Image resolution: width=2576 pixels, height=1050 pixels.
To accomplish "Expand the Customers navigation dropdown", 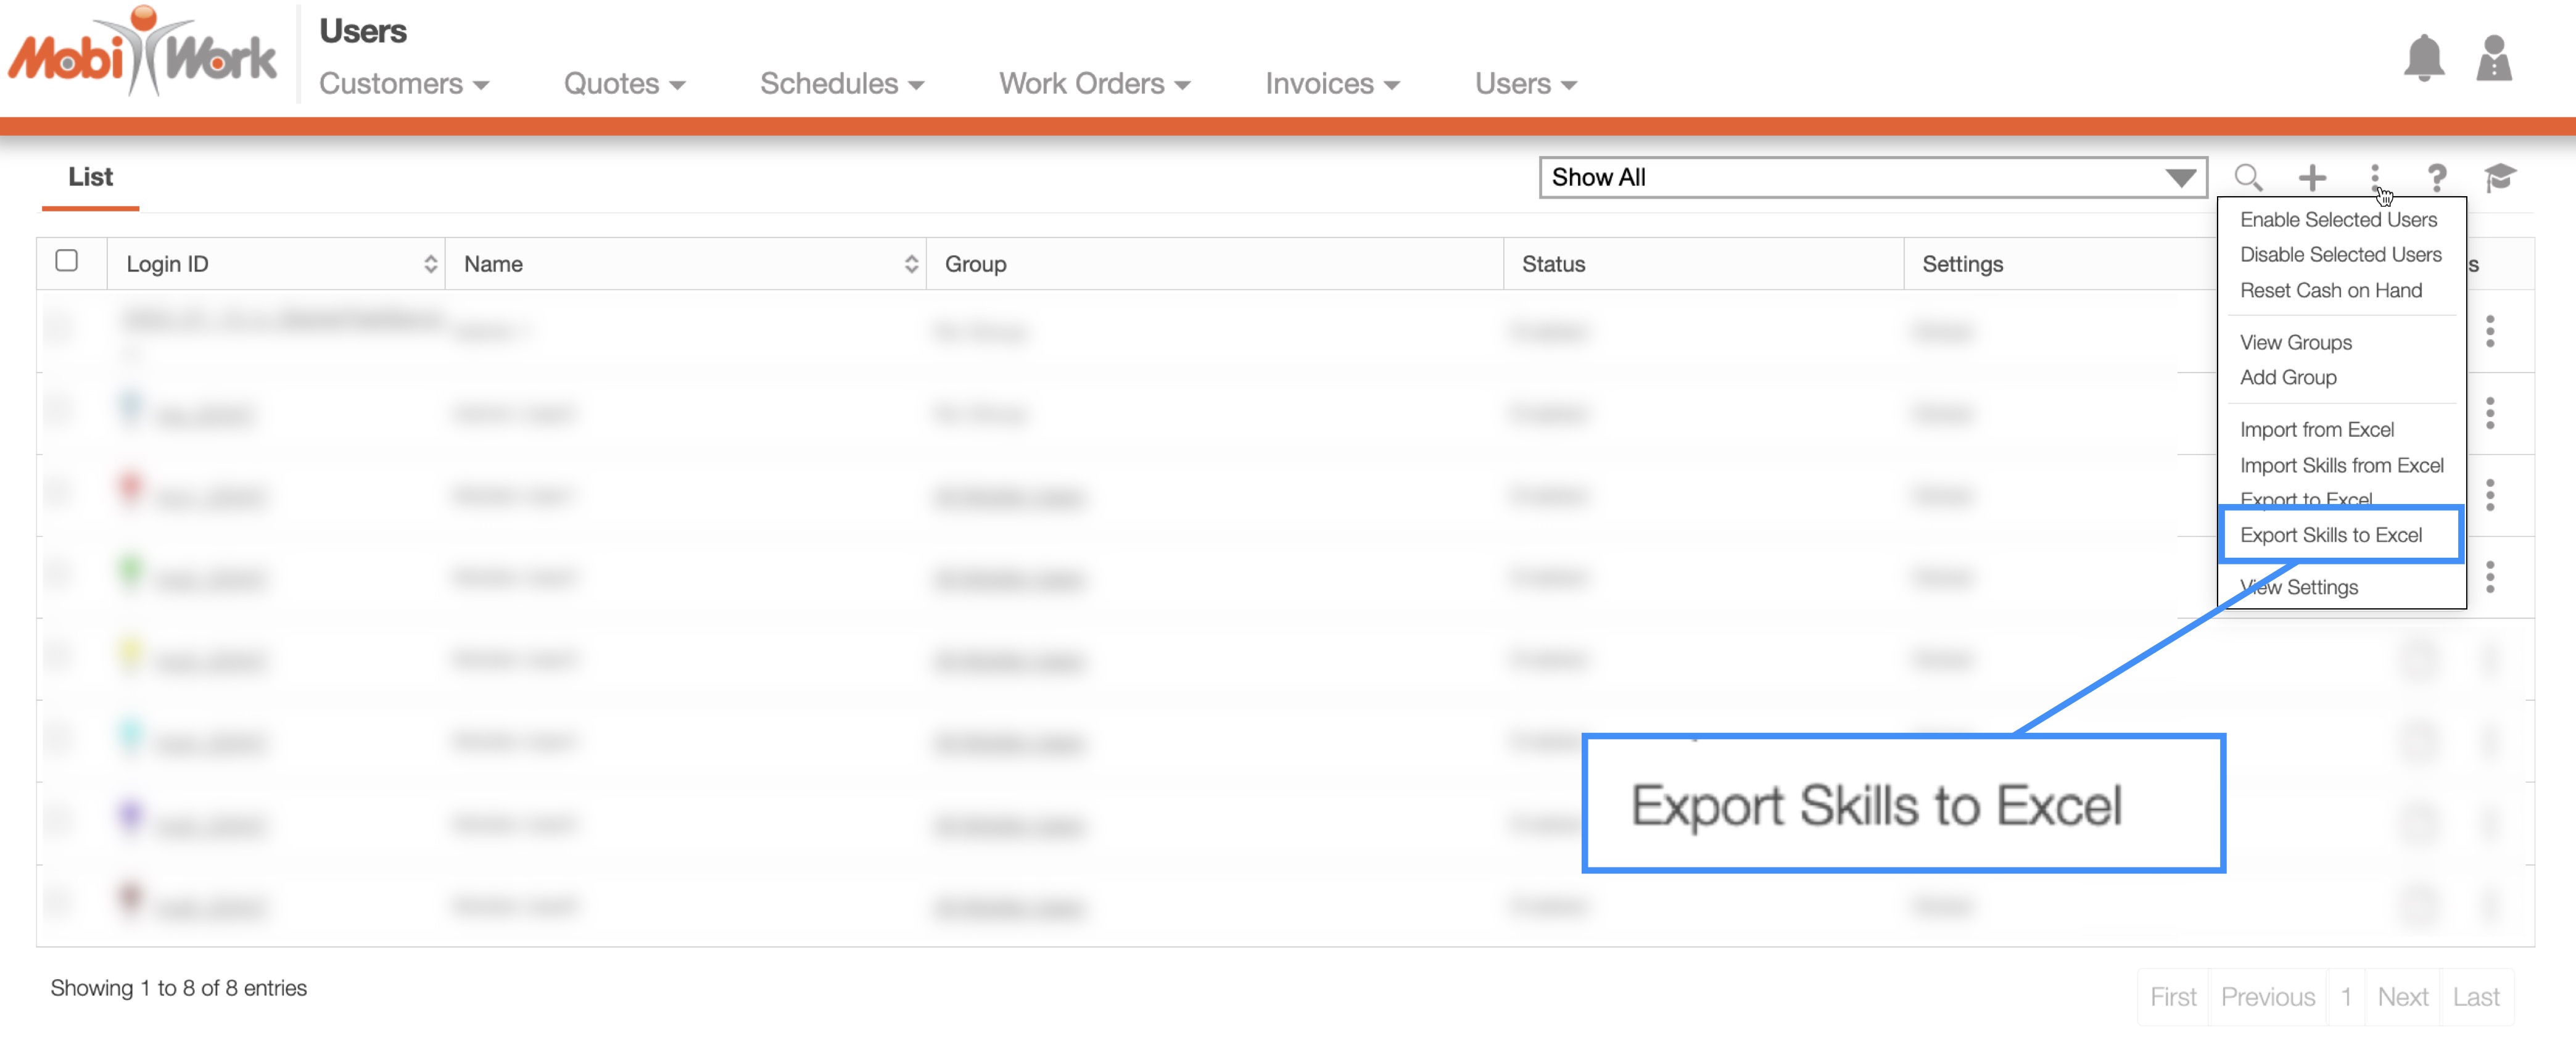I will (403, 84).
